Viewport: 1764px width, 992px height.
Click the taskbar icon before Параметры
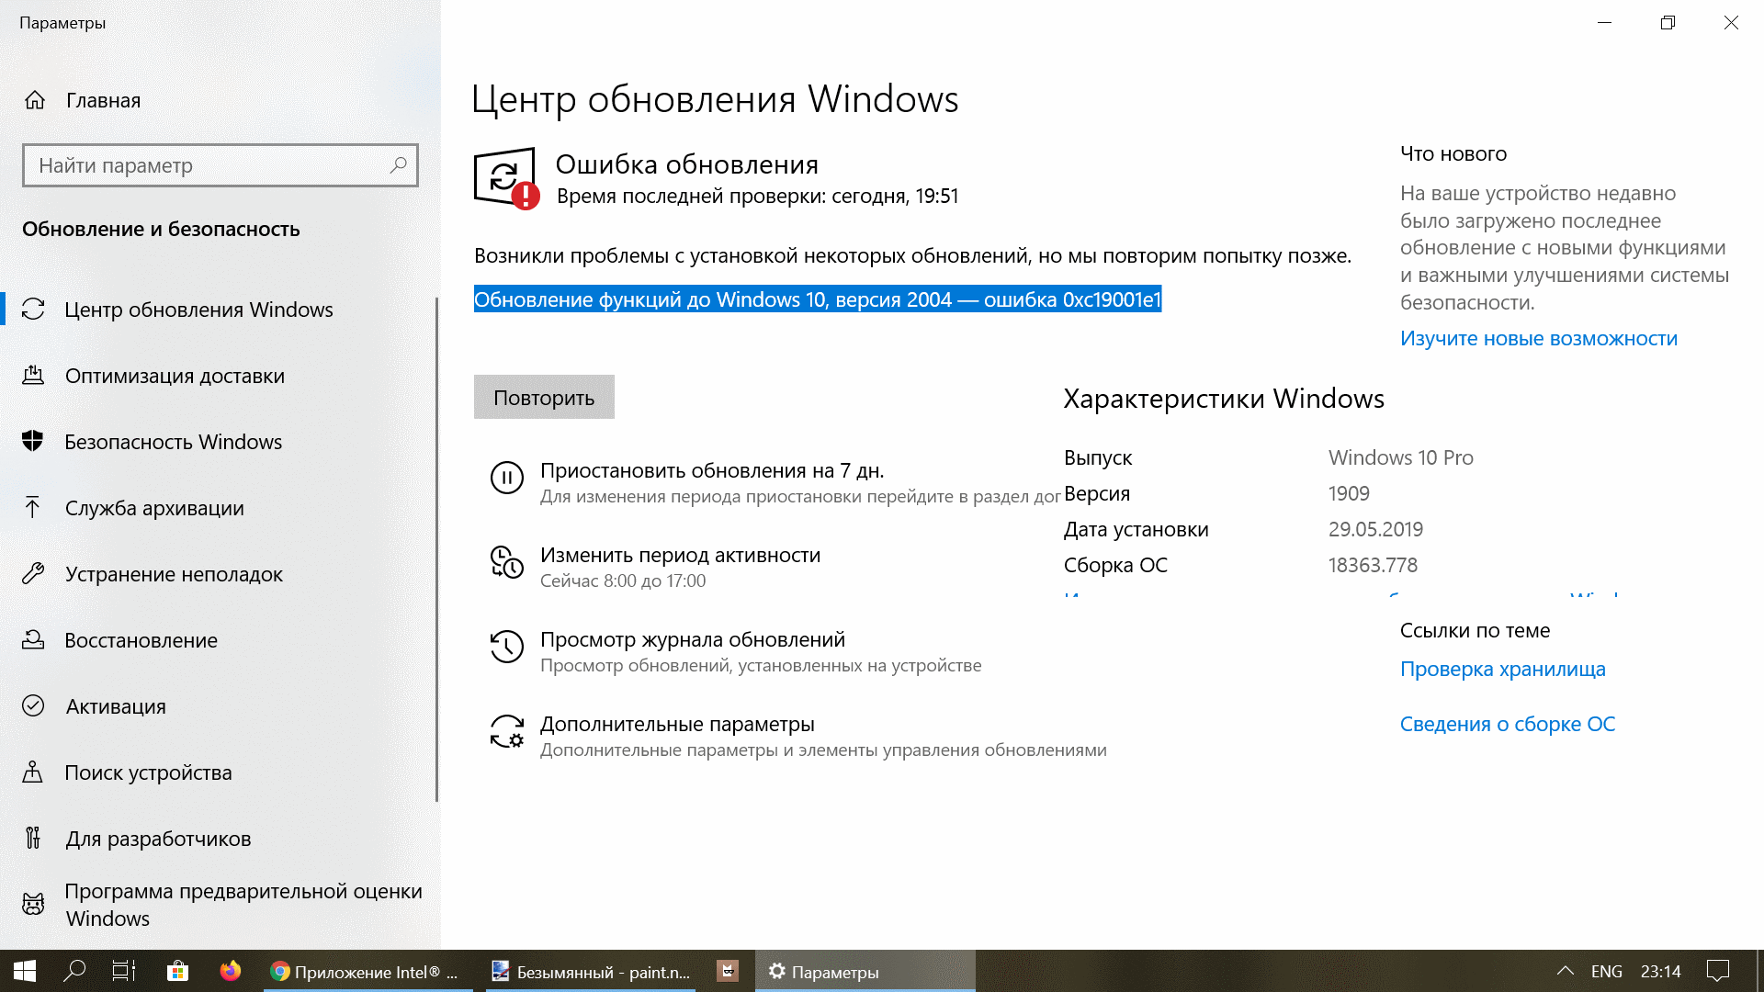pos(728,971)
